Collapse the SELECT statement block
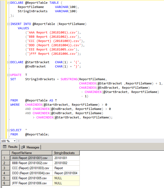 (x=9, y=130)
